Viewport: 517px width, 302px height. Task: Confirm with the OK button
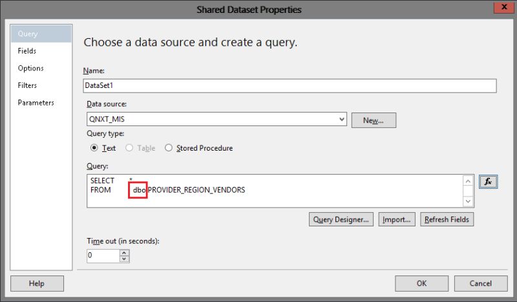click(x=422, y=283)
